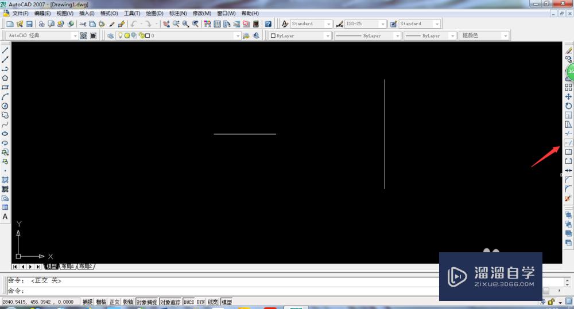Image resolution: width=574 pixels, height=309 pixels.
Task: Open the 绘图(D) menu
Action: [154, 13]
